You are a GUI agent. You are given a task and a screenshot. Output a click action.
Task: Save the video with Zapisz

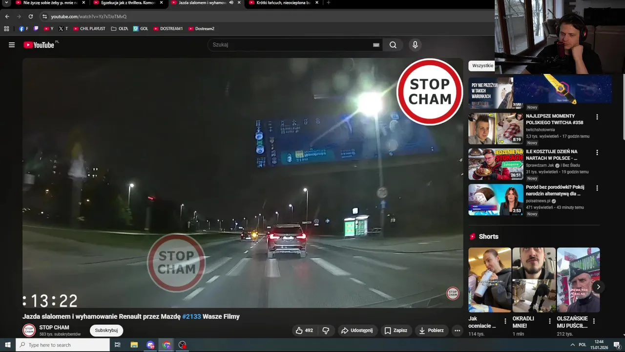pyautogui.click(x=396, y=330)
